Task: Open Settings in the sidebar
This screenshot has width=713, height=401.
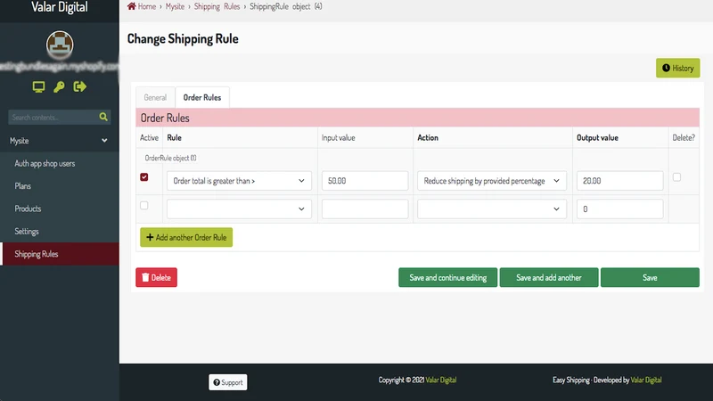Action: [x=60, y=232]
